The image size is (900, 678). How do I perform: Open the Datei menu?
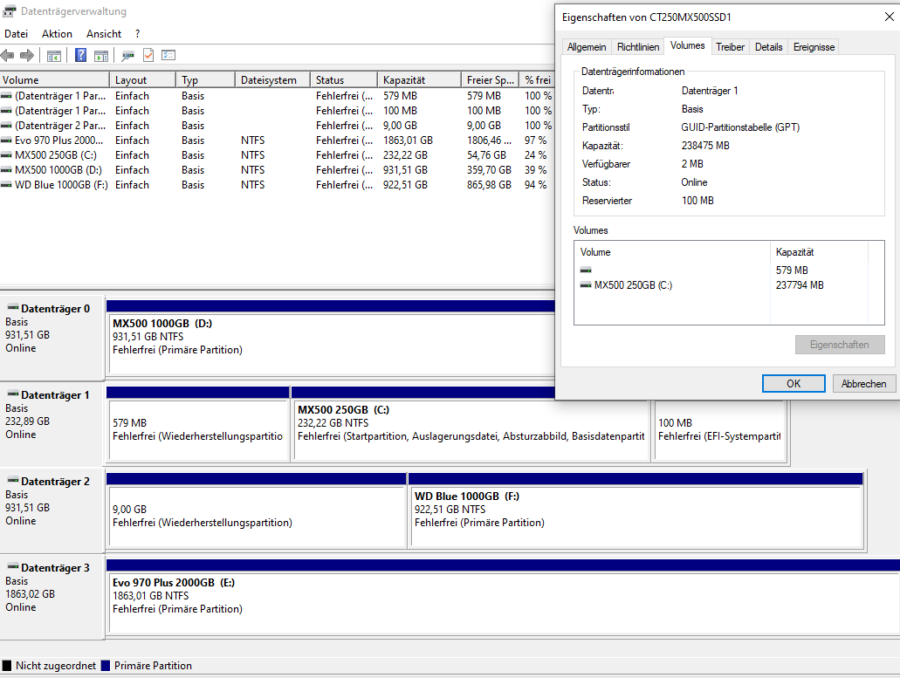16,34
